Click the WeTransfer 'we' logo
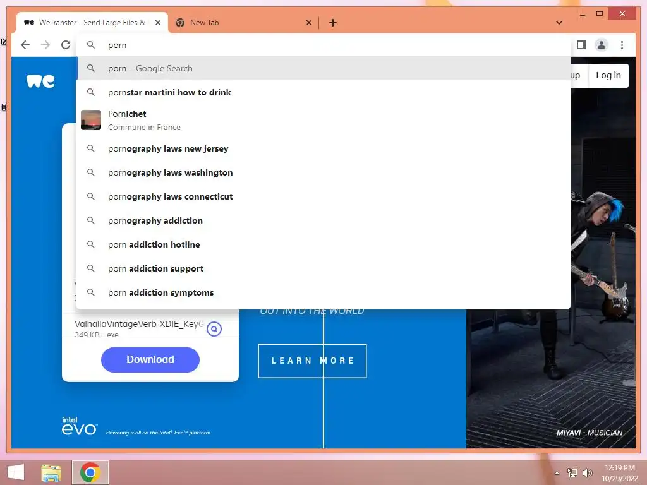Viewport: 647px width, 485px height. tap(40, 81)
